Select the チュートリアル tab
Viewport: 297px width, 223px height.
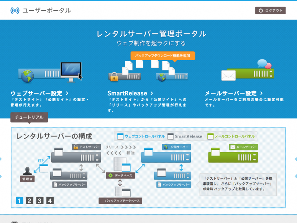(x=29, y=117)
